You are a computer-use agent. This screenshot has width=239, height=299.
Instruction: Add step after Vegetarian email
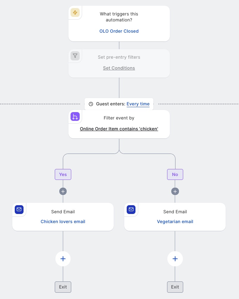(x=175, y=259)
